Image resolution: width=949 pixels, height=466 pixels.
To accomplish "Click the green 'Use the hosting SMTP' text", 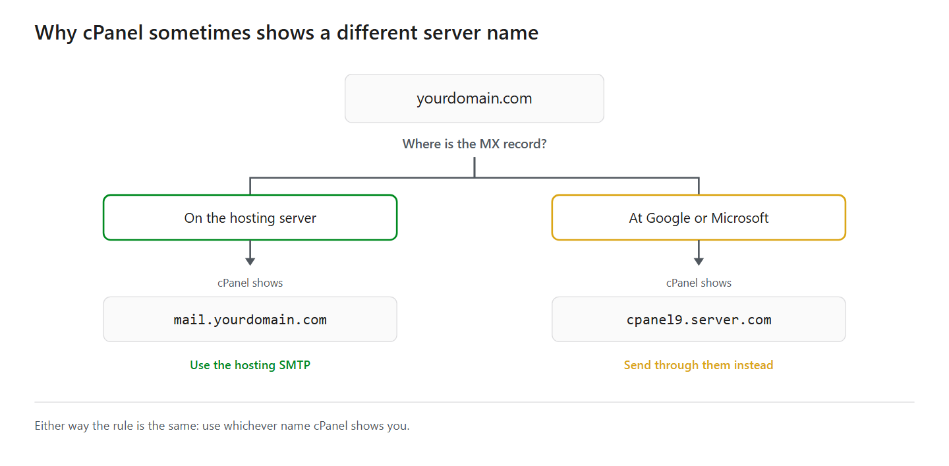I will [x=250, y=364].
